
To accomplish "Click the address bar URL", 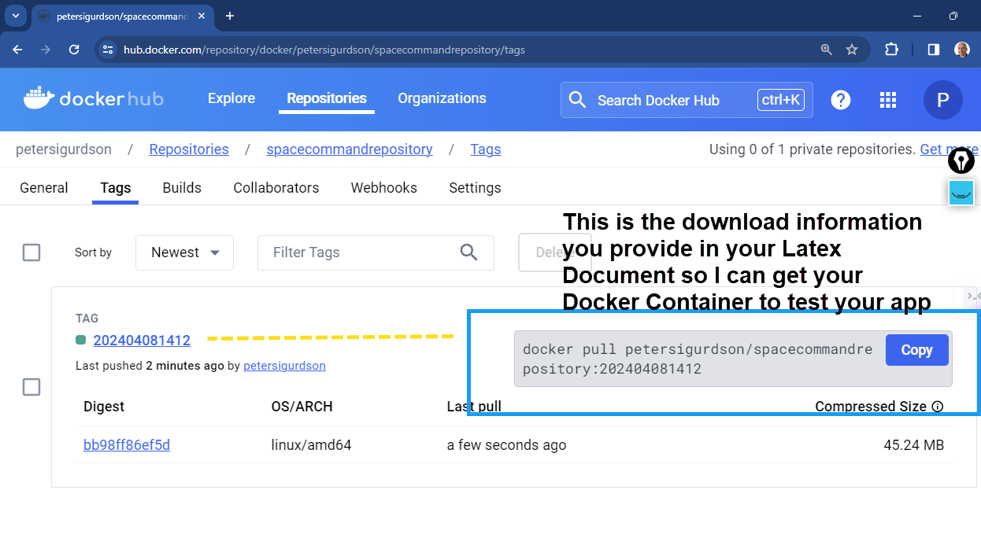I will [324, 50].
